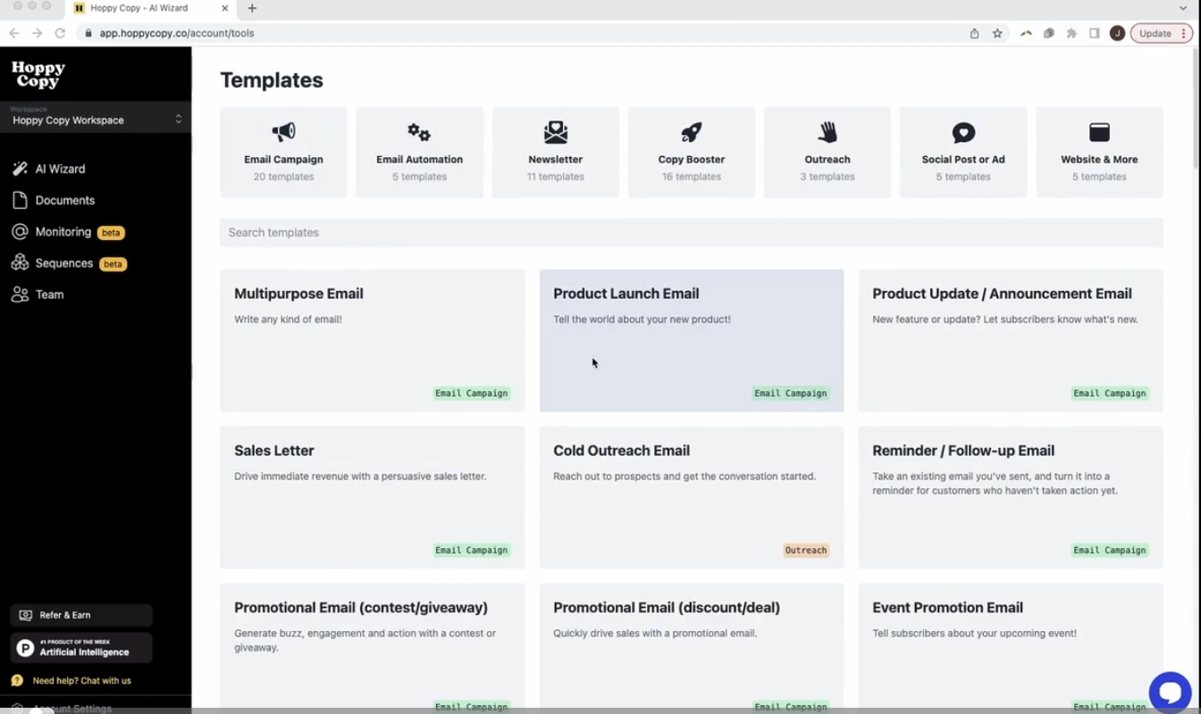The height and width of the screenshot is (714, 1201).
Task: Click the beta badge next to Monitoring
Action: pyautogui.click(x=111, y=233)
